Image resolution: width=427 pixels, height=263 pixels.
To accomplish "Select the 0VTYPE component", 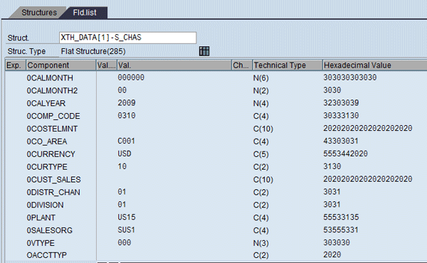I will click(x=41, y=243).
